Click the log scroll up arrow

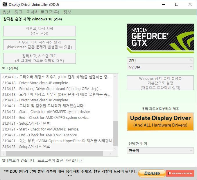[x=115, y=77]
